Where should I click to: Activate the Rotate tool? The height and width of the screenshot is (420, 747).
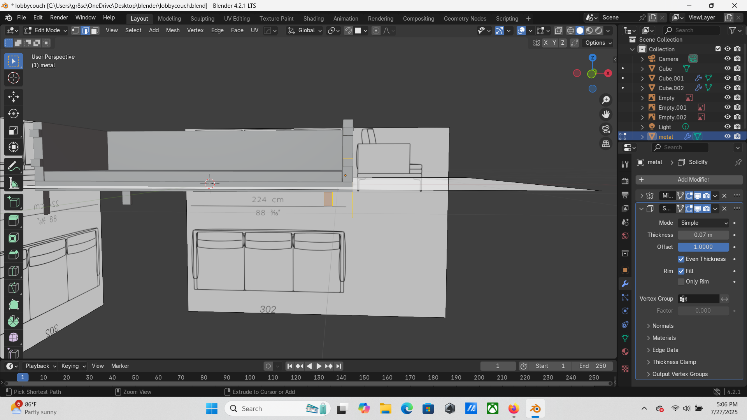point(14,114)
